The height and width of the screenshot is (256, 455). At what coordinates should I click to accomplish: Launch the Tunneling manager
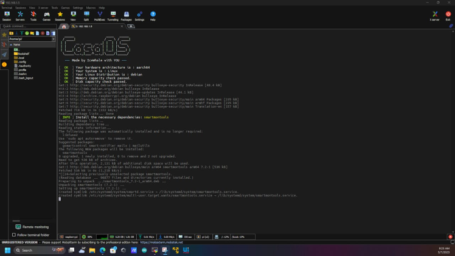(113, 15)
